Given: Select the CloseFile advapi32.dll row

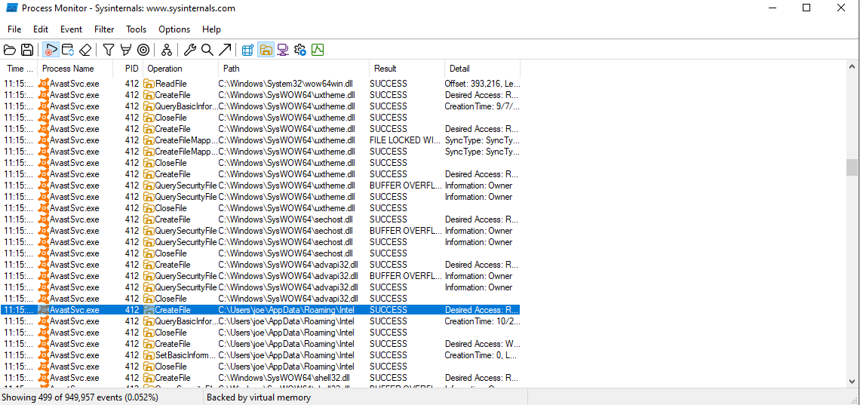Looking at the screenshot, I should (260, 299).
